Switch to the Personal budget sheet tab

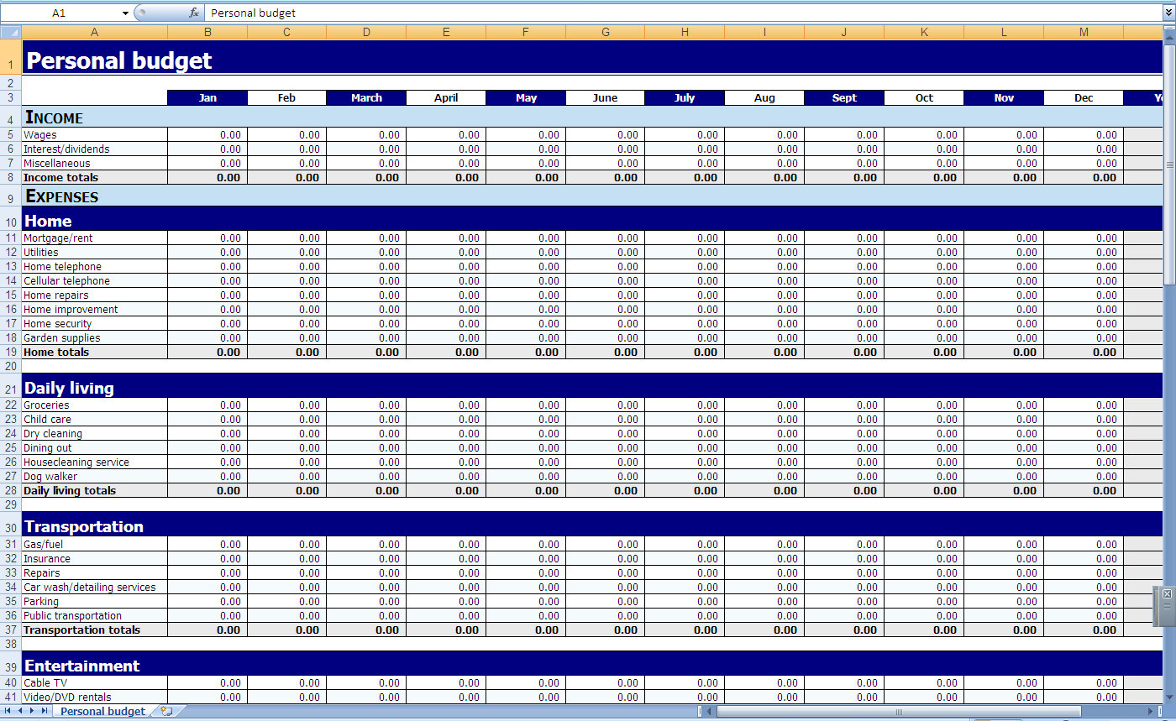click(101, 711)
